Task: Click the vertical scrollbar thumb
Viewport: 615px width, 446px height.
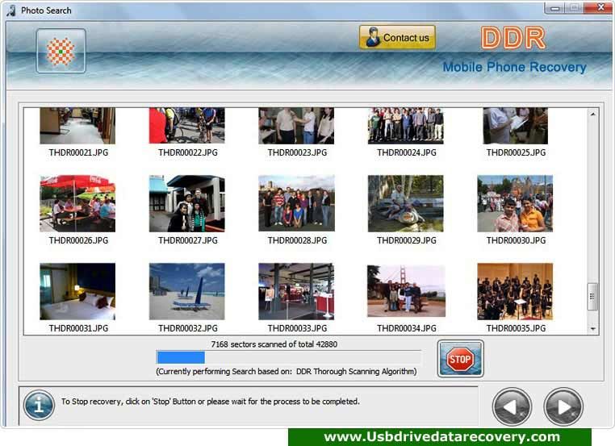Action: coord(592,297)
